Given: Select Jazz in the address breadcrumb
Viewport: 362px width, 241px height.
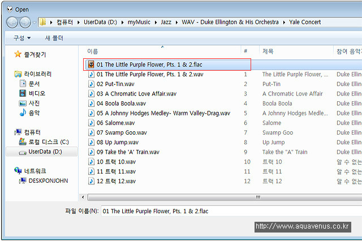Looking at the screenshot, I should tap(166, 22).
